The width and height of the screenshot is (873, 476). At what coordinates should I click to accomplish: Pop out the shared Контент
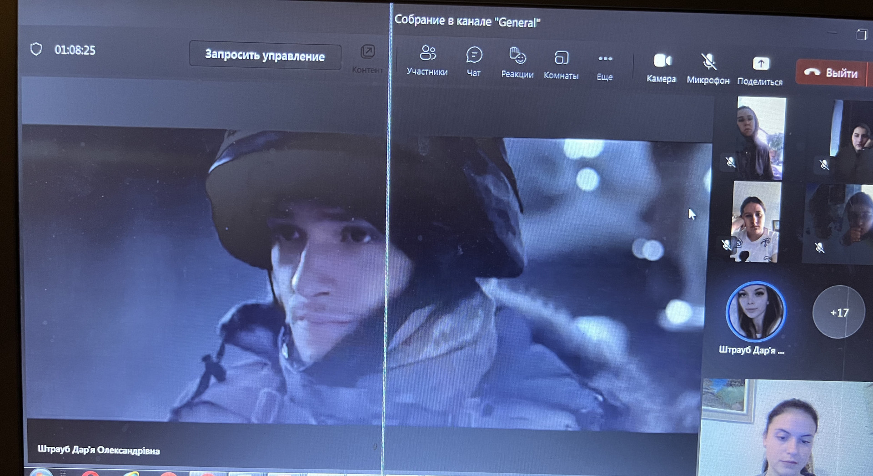click(367, 59)
